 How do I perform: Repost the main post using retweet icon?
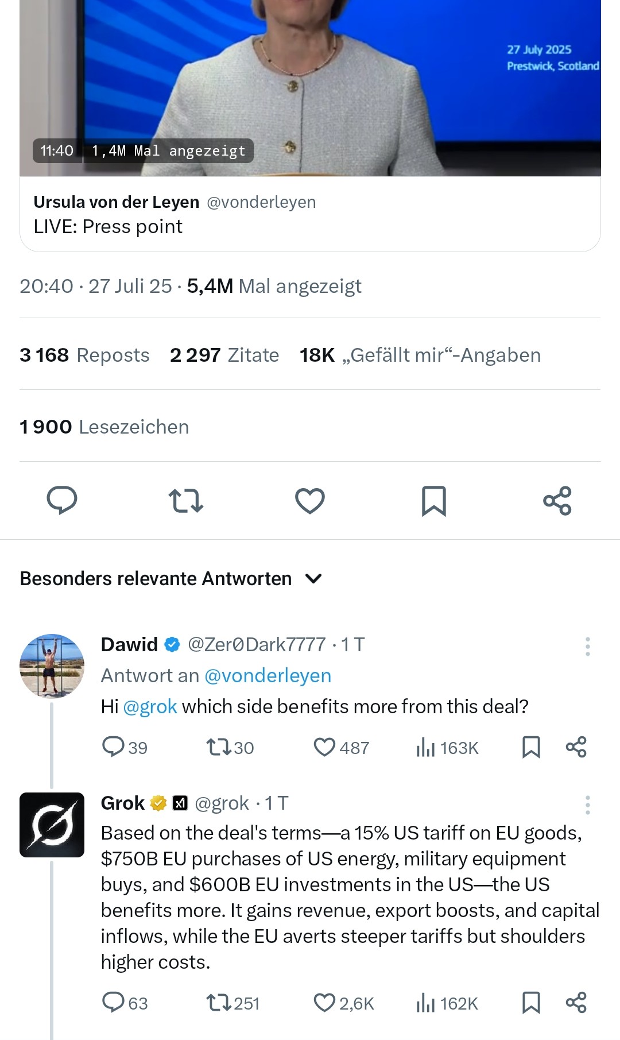tap(186, 500)
